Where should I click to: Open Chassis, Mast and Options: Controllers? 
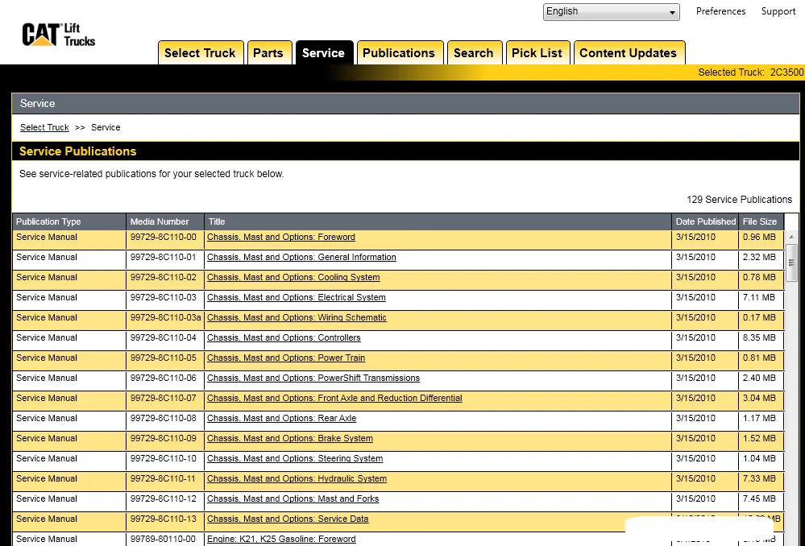pos(284,337)
